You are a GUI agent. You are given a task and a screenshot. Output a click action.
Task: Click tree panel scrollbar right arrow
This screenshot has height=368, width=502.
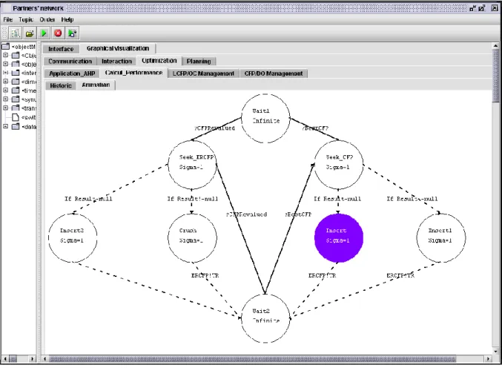(x=32, y=359)
